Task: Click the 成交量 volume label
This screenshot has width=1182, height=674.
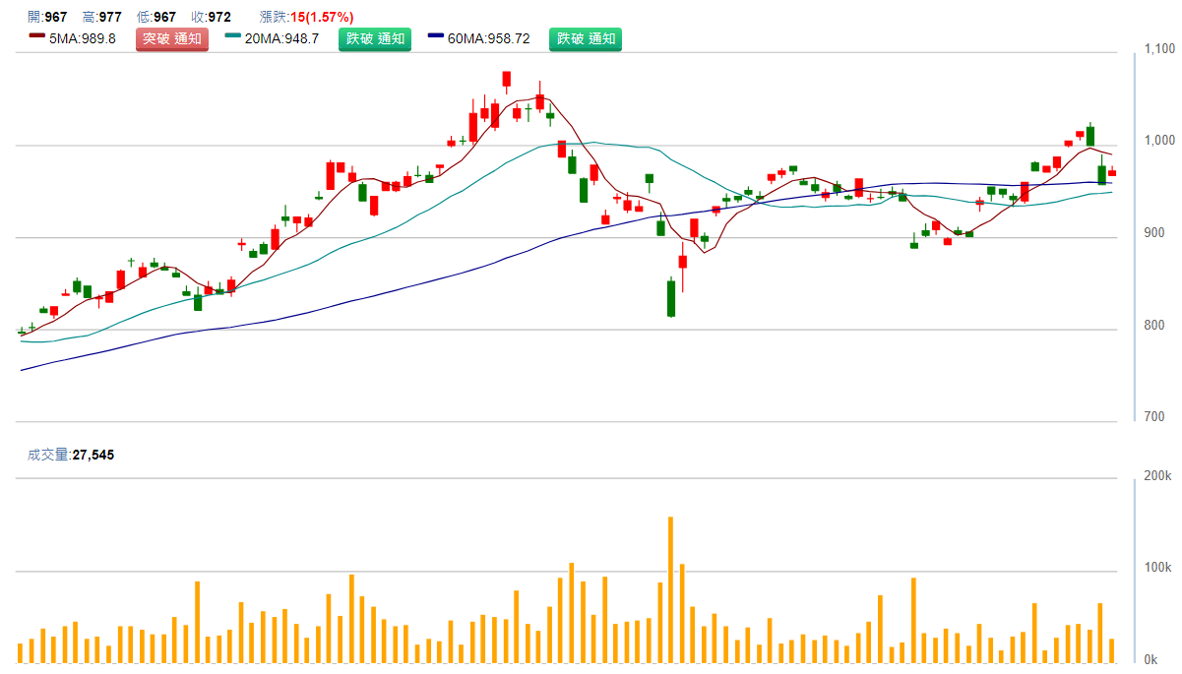Action: point(48,455)
